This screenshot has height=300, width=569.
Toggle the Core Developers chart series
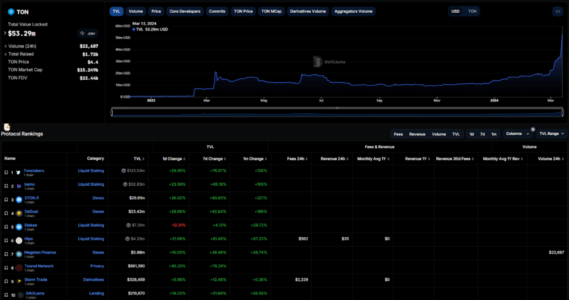pos(184,11)
